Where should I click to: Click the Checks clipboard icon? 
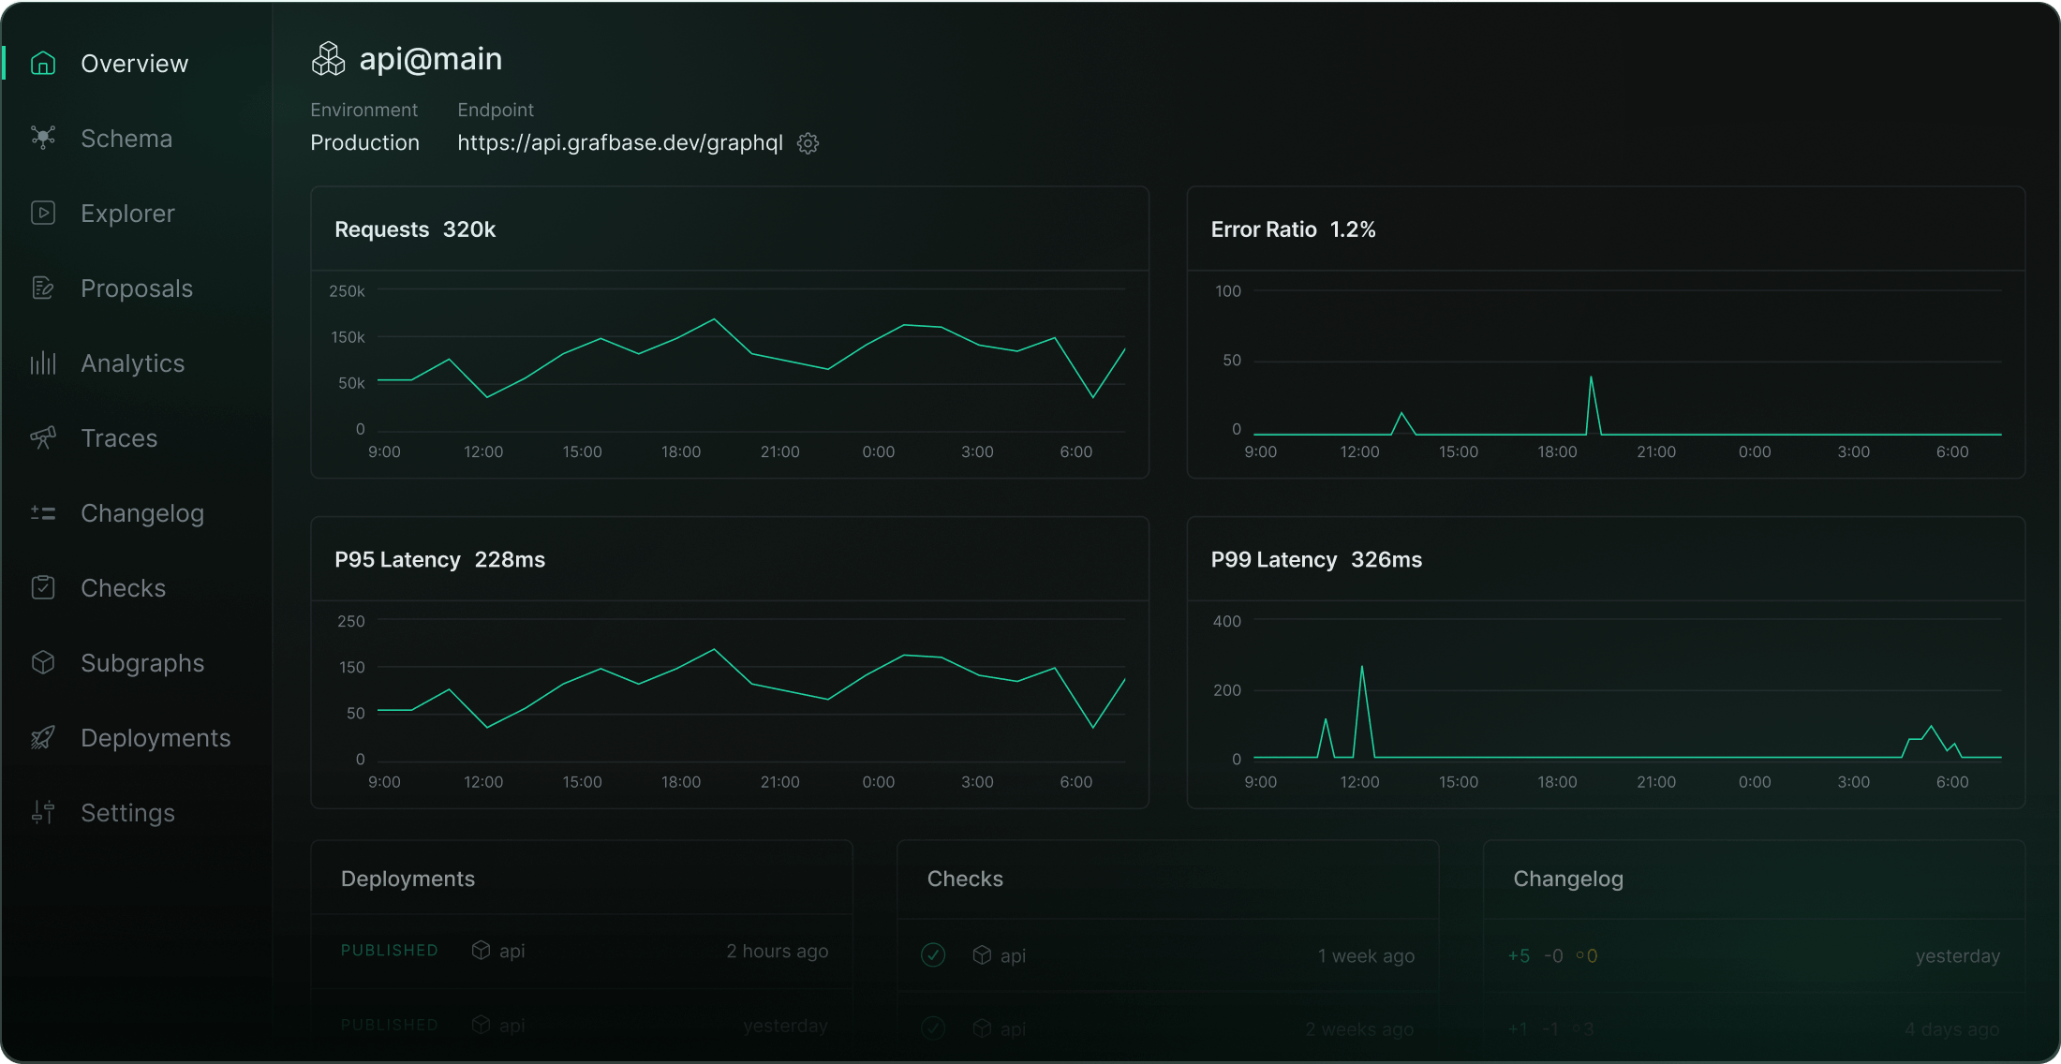[43, 588]
